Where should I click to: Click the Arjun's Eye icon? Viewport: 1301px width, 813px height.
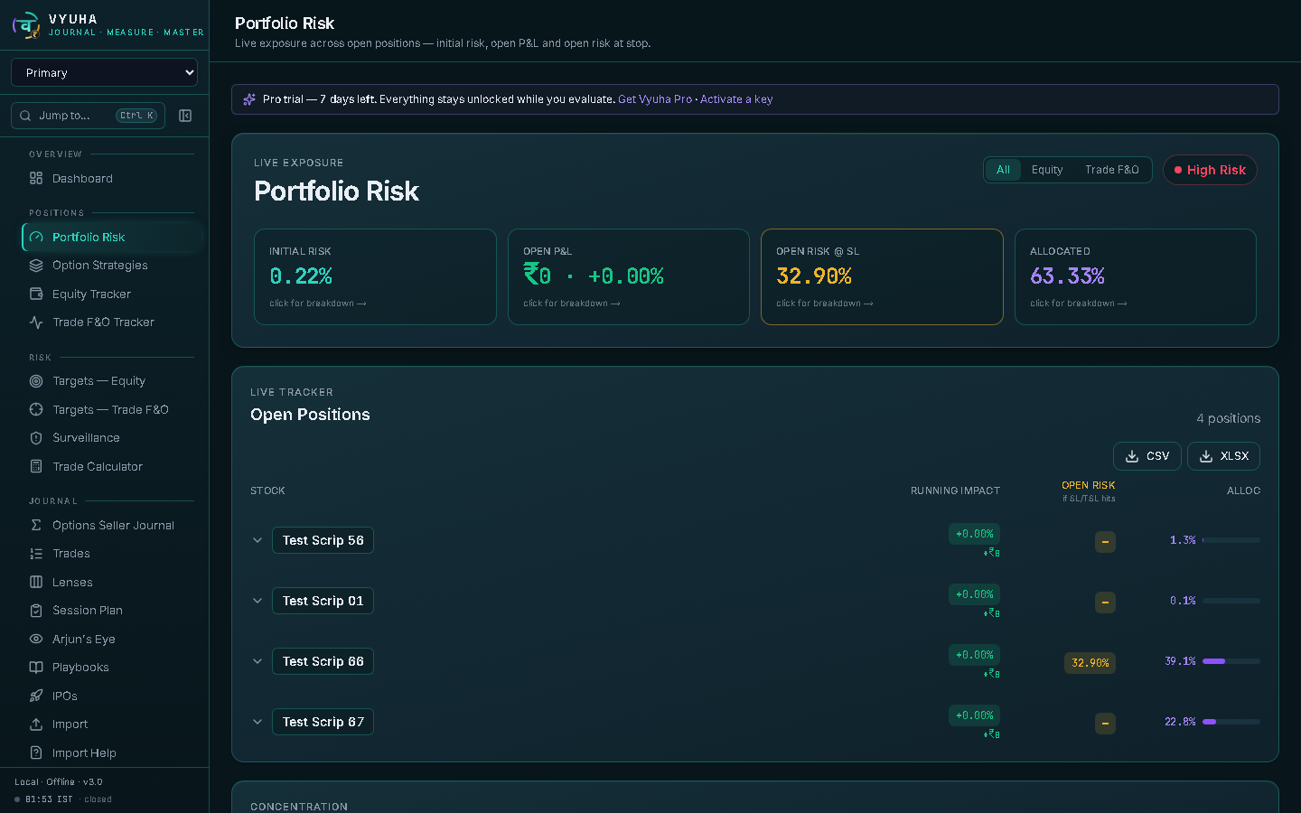pyautogui.click(x=36, y=639)
